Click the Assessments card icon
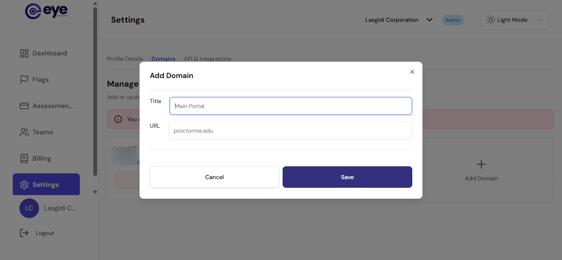 24,106
